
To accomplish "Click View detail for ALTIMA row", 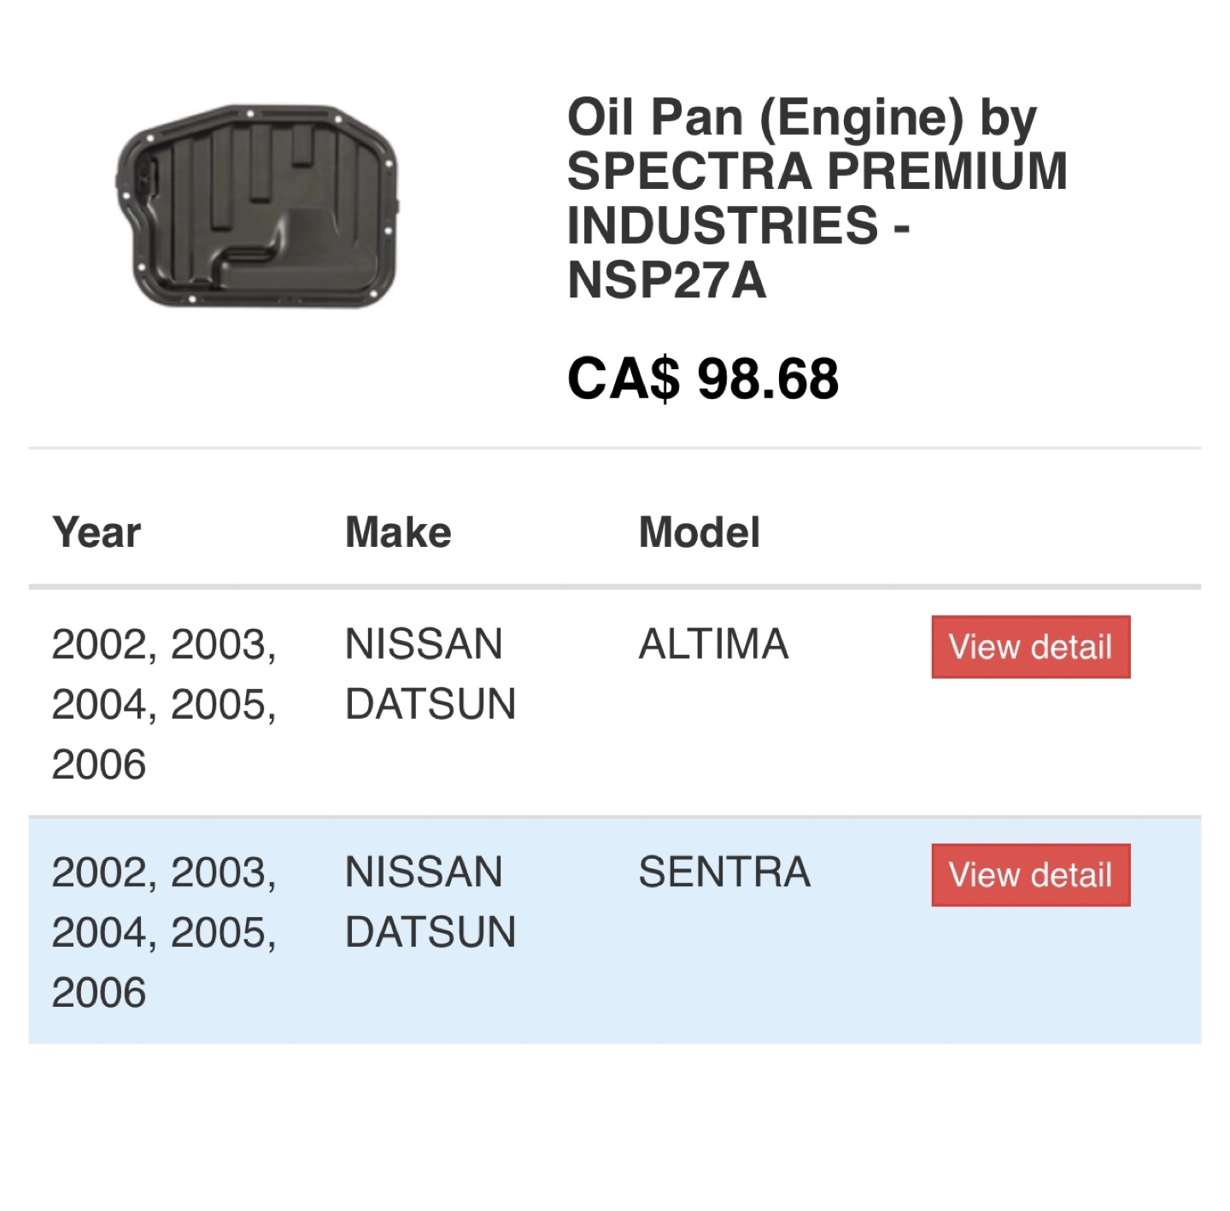I will click(1030, 647).
